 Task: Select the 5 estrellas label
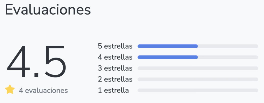115,46
